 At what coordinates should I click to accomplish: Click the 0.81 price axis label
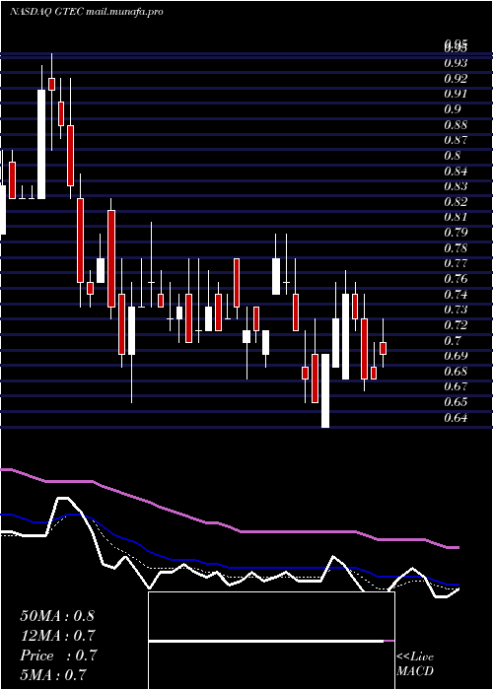click(x=456, y=217)
